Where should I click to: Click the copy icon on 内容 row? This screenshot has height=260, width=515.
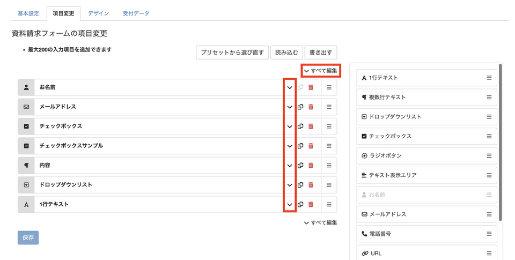[x=300, y=166]
